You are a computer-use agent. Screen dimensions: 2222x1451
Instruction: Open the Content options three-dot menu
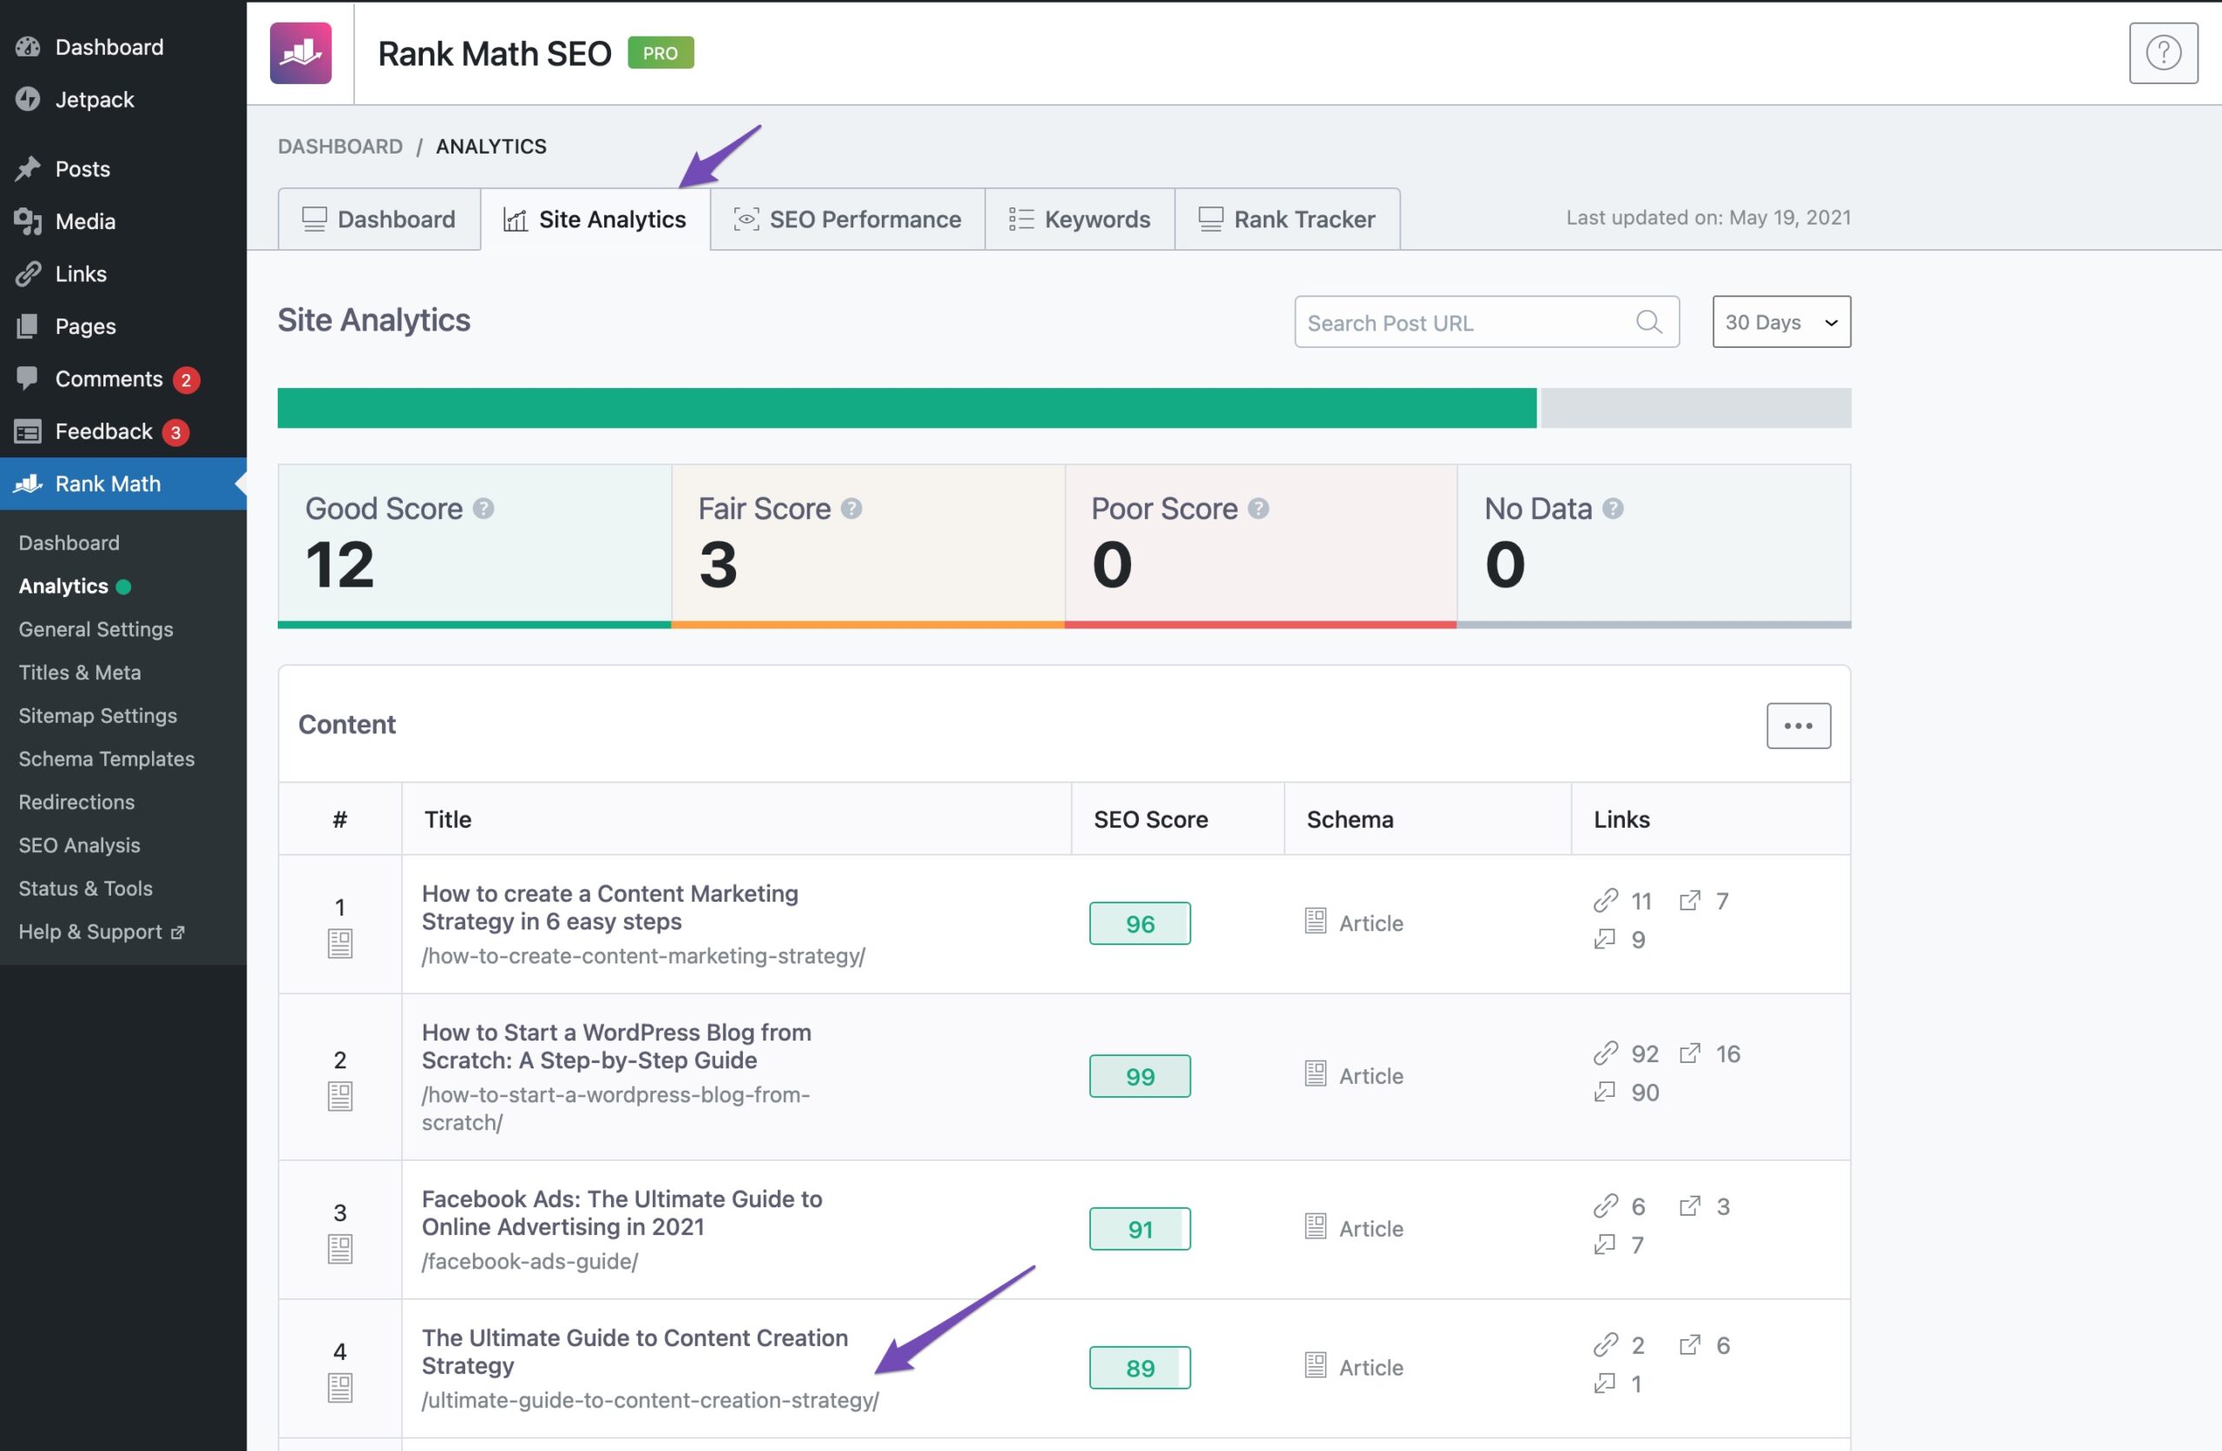pyautogui.click(x=1798, y=725)
